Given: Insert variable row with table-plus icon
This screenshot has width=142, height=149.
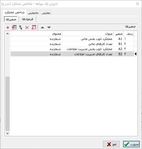Looking at the screenshot, I should tap(14, 27).
